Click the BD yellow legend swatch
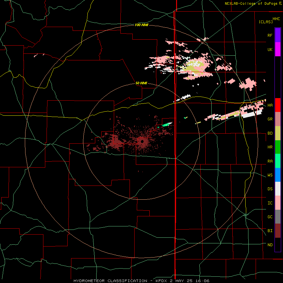283x283 pixels. point(278,133)
